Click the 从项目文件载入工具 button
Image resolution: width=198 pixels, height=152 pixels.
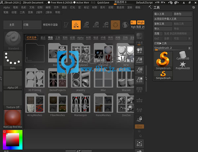point(173,19)
